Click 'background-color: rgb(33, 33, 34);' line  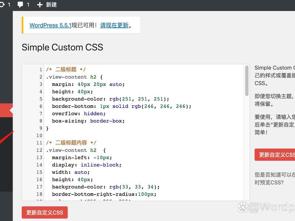[x=106, y=187]
